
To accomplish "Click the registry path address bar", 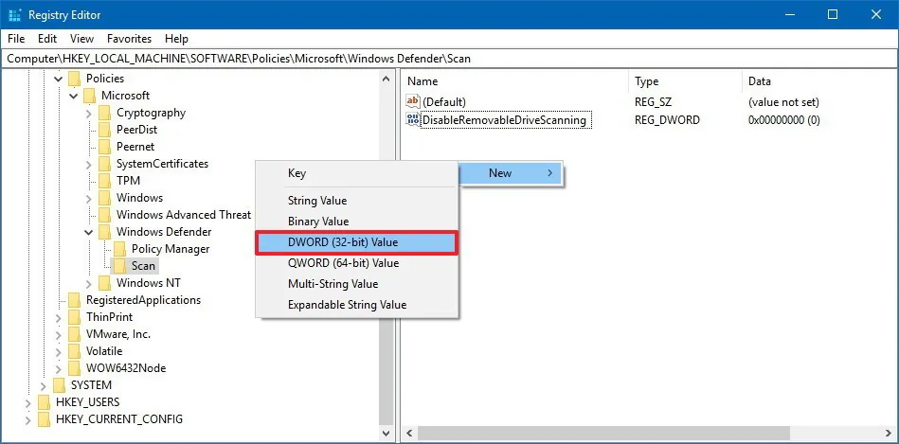I will [x=449, y=59].
